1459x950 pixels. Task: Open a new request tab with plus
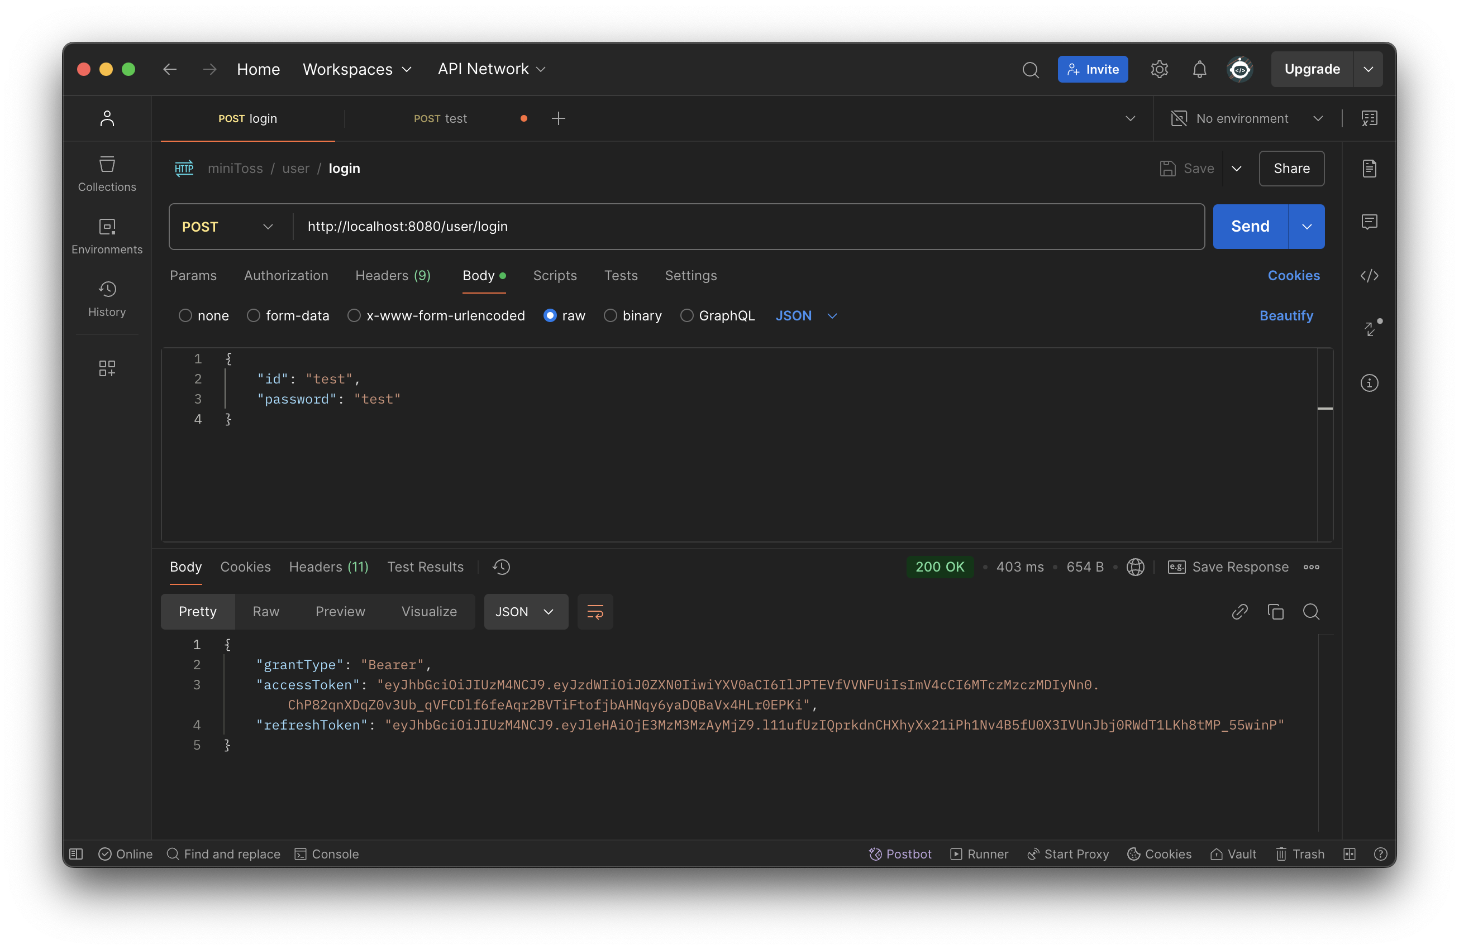558,118
